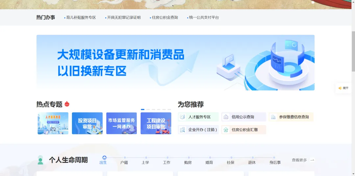Screen dimensions: 355x176
Task: Click the 热点专题 heading text
Action: coord(49,104)
